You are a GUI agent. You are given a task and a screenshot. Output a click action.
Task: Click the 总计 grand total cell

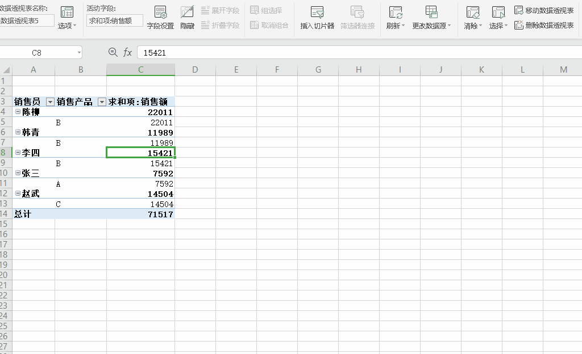pos(34,214)
